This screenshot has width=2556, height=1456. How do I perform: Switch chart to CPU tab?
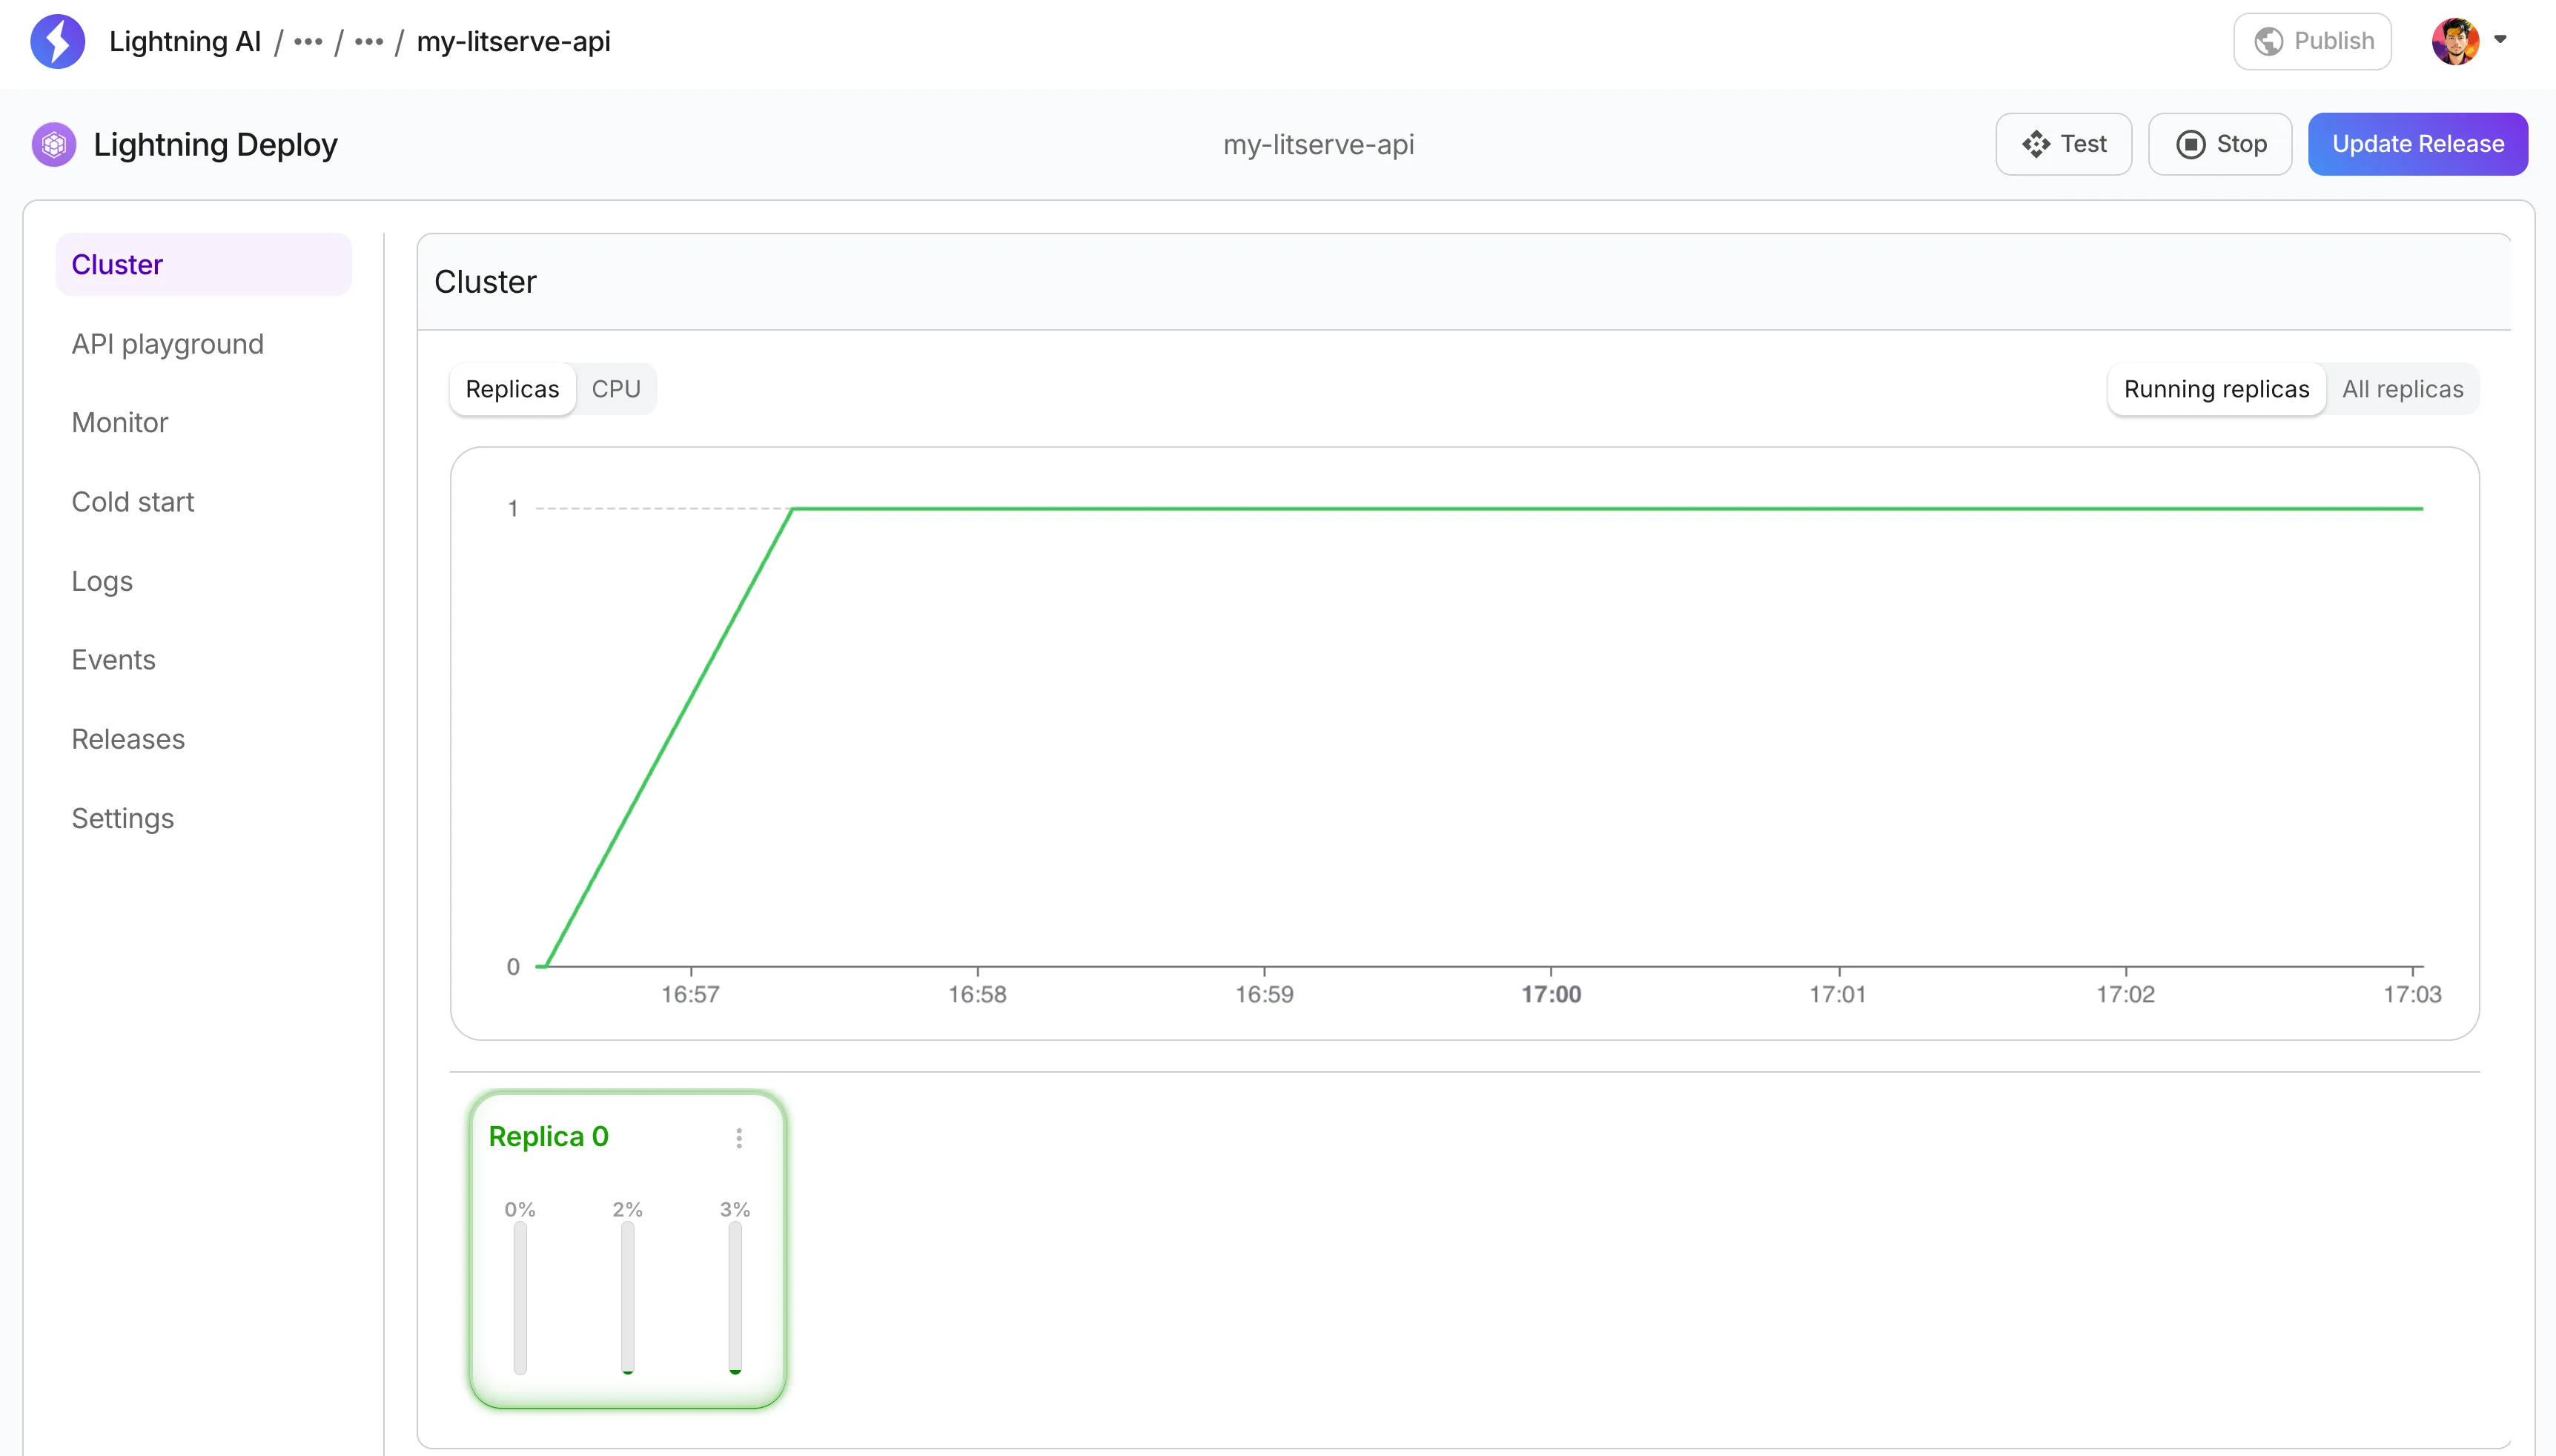(x=616, y=389)
